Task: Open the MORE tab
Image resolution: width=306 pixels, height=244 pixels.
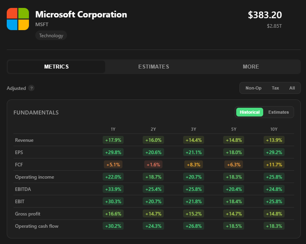Action: point(251,67)
